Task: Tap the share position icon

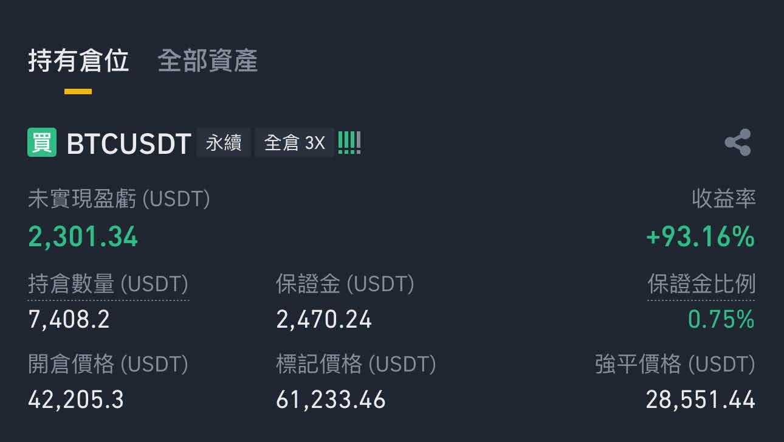Action: (x=738, y=143)
